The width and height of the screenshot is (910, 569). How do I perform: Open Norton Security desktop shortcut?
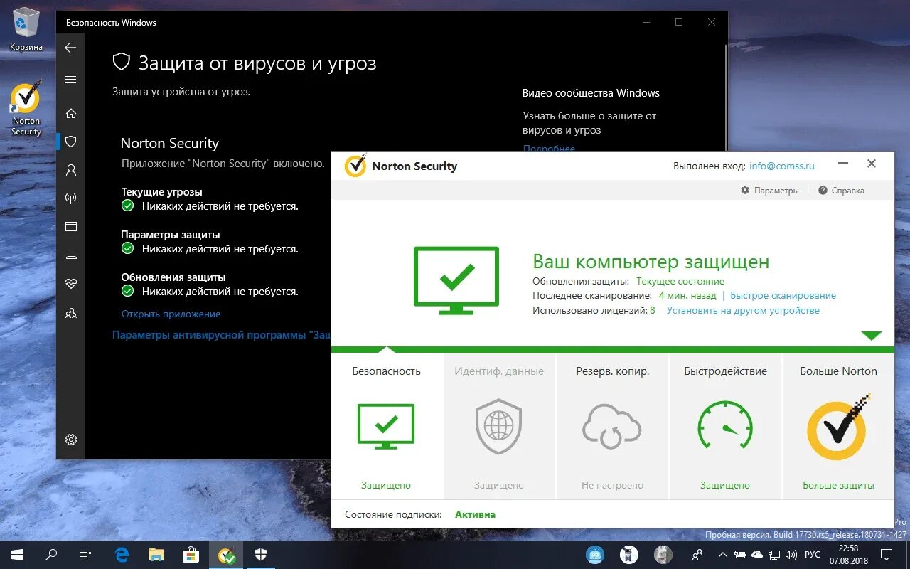(26, 108)
